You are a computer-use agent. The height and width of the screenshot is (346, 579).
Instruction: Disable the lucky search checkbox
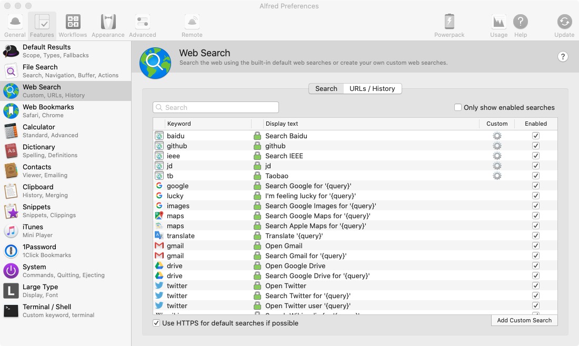click(x=536, y=195)
